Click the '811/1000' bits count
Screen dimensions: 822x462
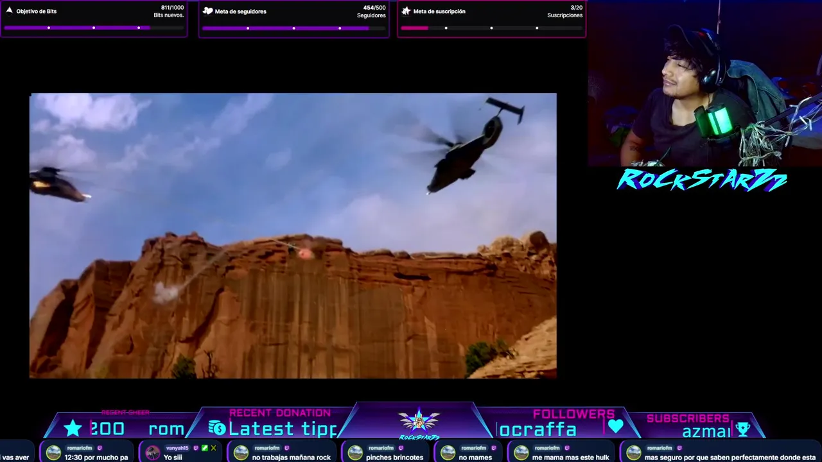click(172, 8)
